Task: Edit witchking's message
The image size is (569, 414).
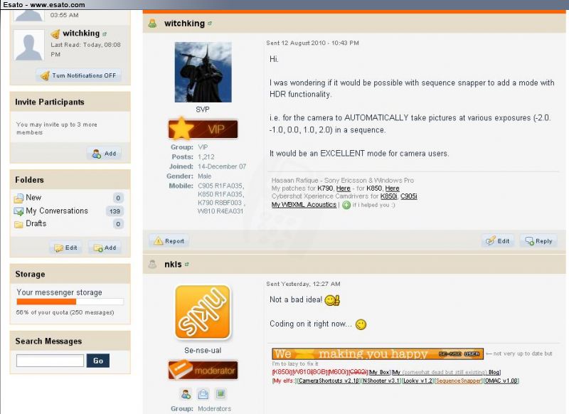Action: tap(498, 241)
